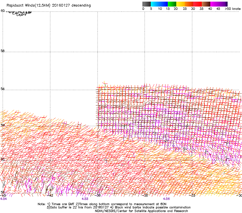Image resolution: width=242 pixels, height=213 pixels.
Task: Click the latitude label '54'
Action: pyautogui.click(x=3, y=125)
